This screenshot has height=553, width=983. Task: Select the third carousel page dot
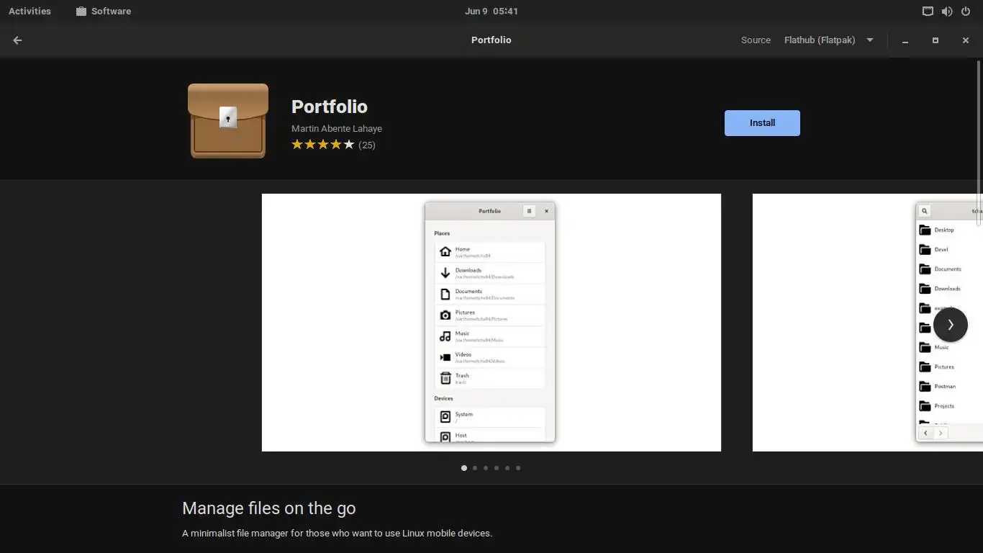(x=486, y=468)
